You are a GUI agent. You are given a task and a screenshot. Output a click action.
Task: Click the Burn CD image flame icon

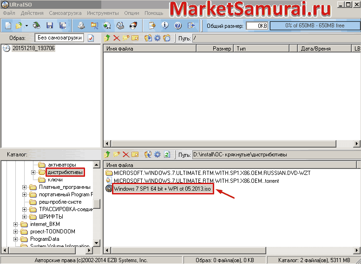(133, 26)
